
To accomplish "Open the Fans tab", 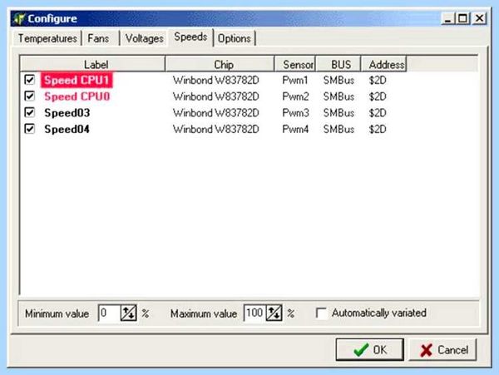I will [98, 38].
